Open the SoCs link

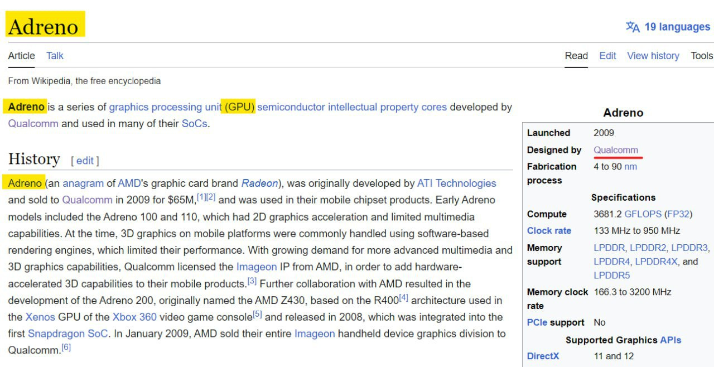[x=194, y=124]
